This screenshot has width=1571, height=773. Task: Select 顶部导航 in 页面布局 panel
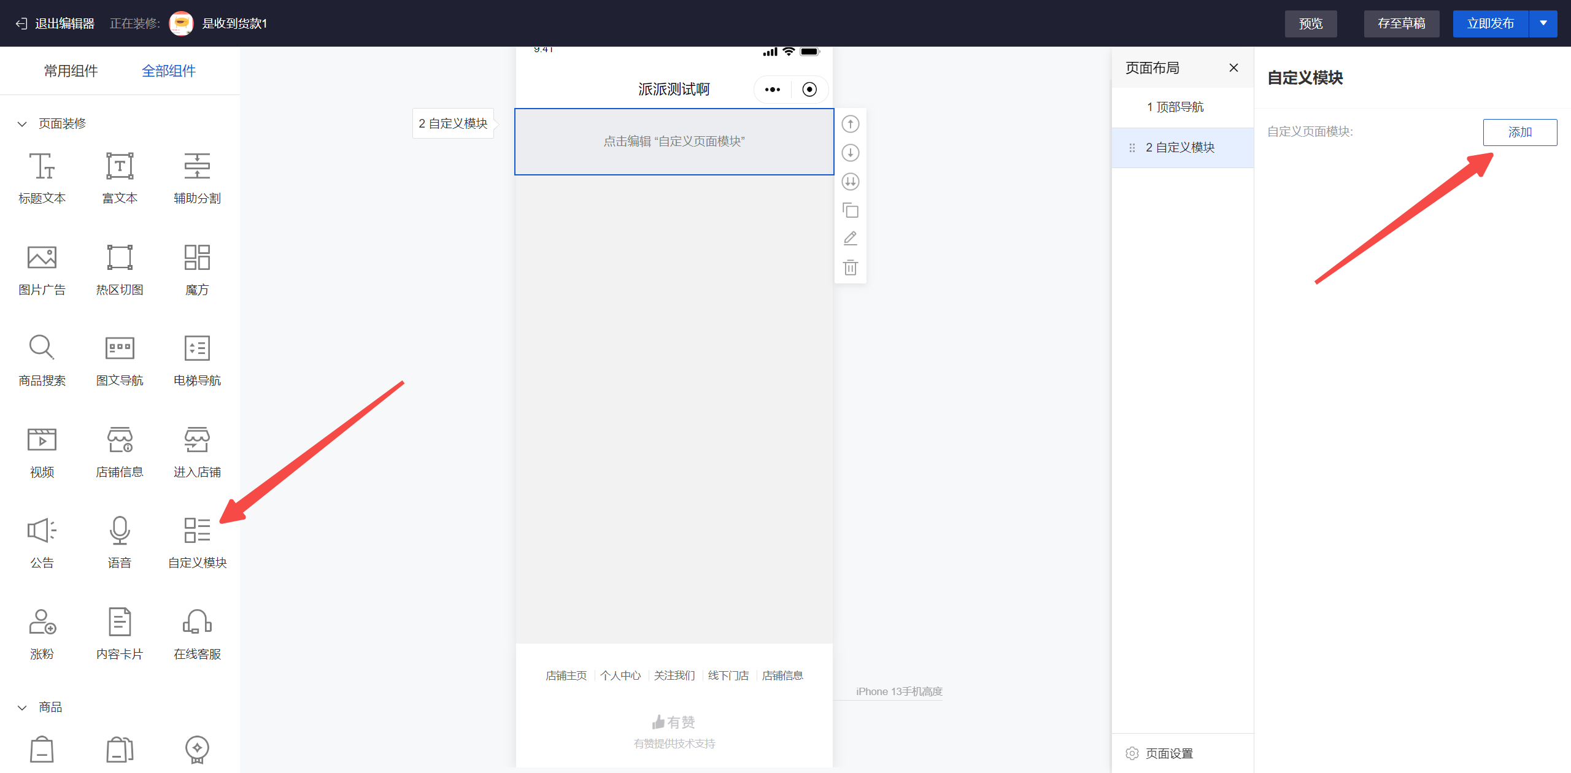[1175, 106]
